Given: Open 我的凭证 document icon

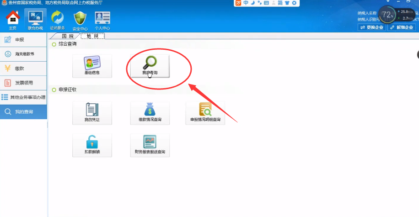Looking at the screenshot, I should 92,113.
